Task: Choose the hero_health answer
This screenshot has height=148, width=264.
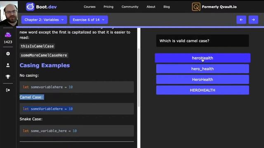Action: pyautogui.click(x=203, y=69)
